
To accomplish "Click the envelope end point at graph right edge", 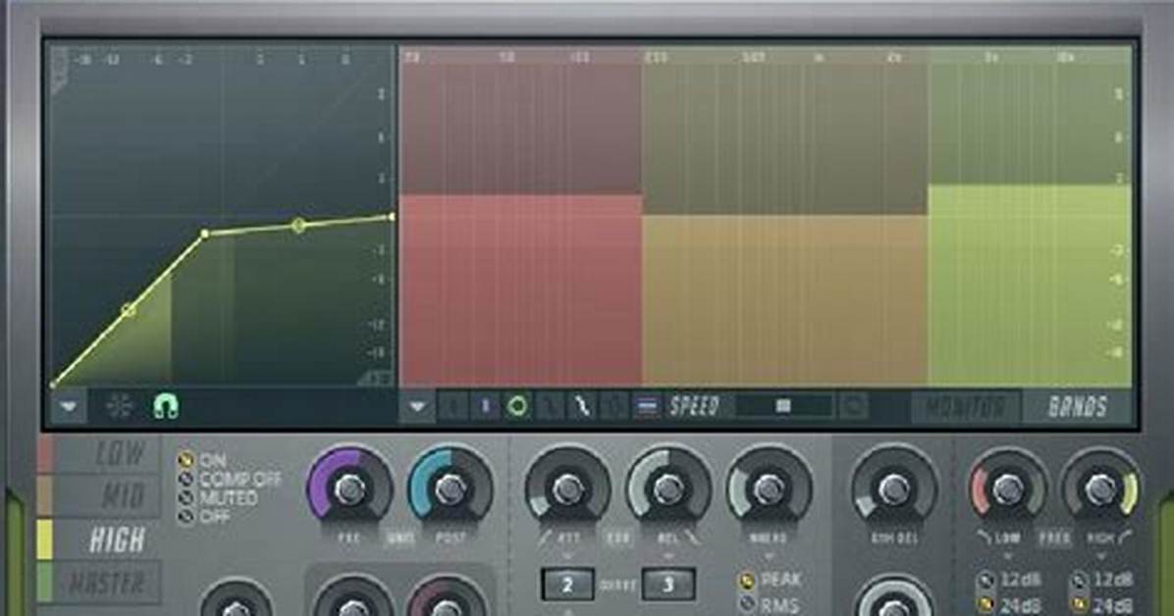I will (391, 217).
